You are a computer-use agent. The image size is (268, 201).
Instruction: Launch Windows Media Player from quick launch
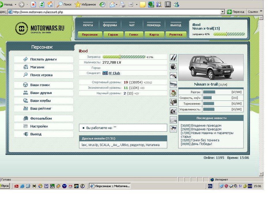(40, 186)
